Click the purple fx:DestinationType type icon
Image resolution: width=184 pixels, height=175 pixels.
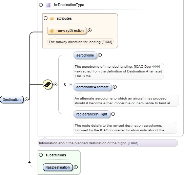pos(48,5)
